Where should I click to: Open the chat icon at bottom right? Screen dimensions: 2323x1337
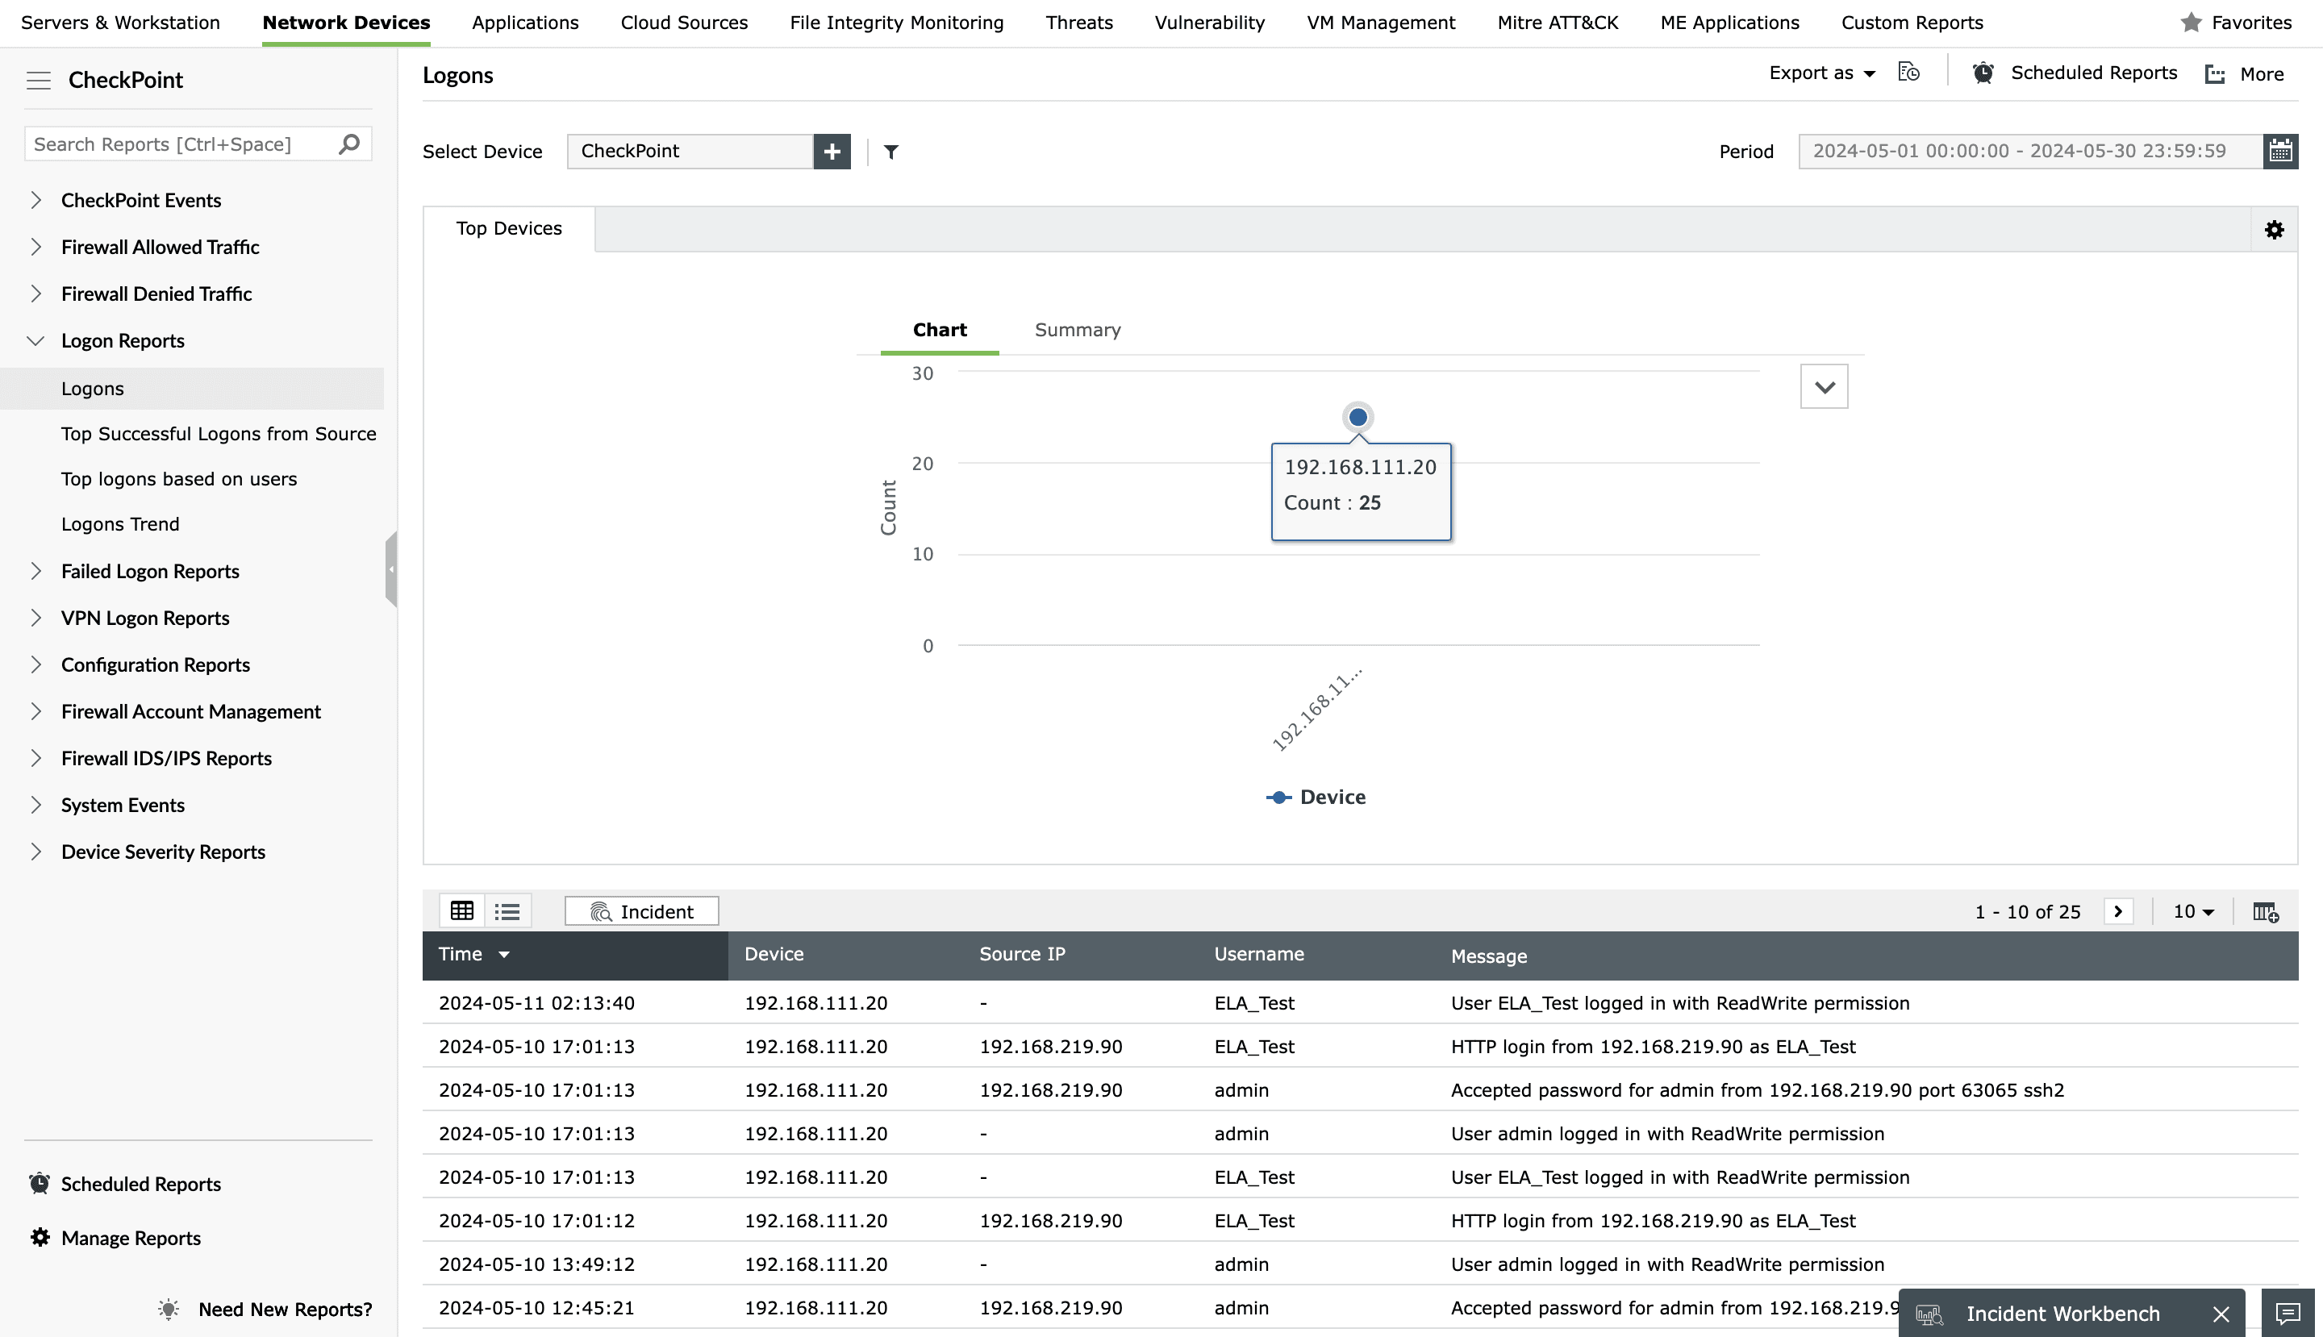click(2288, 1313)
